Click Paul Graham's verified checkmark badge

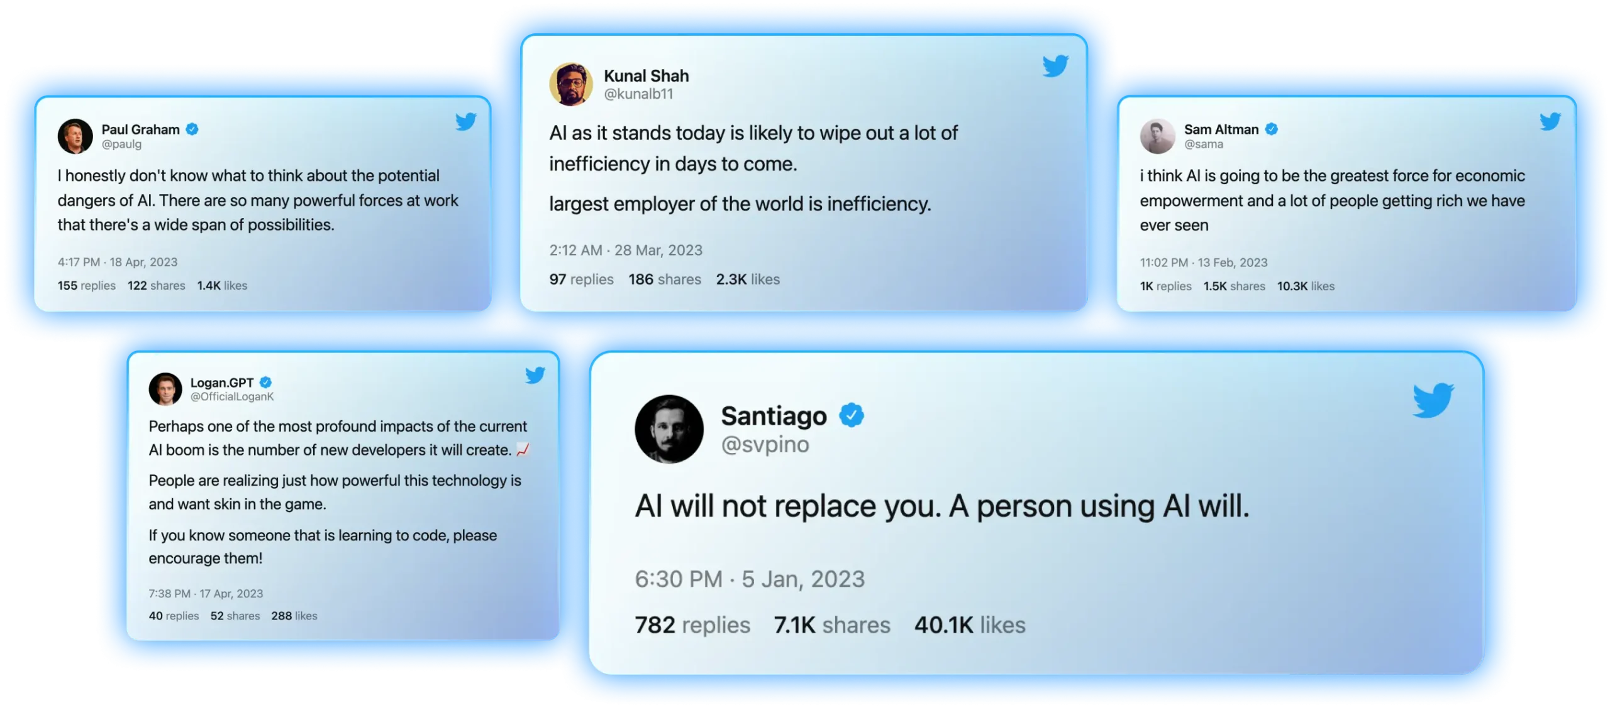(192, 129)
